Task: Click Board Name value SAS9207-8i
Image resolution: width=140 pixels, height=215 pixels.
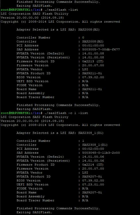Action: pos(92,192)
